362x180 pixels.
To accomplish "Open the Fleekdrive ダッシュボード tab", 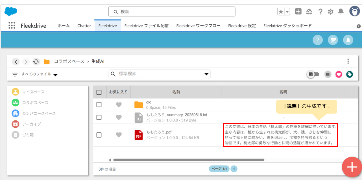I will (288, 26).
